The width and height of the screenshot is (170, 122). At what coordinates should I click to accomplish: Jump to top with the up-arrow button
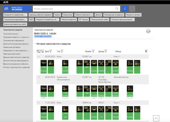[156, 118]
